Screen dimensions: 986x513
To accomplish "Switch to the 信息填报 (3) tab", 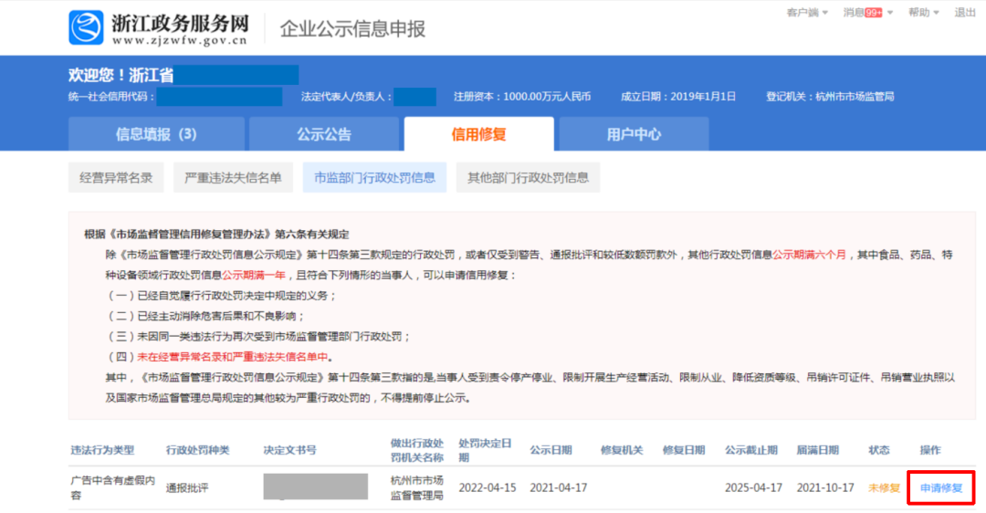I will pos(156,134).
